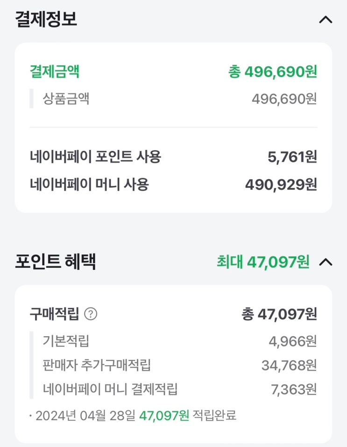Tap the 결제정보 section heading
The image size is (347, 447).
(x=46, y=20)
